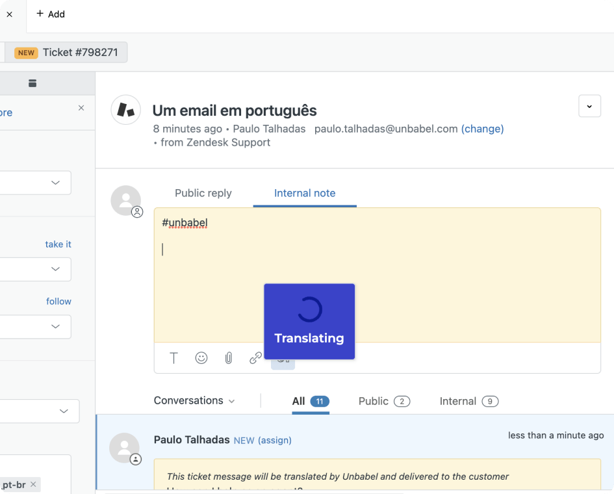Open the Conversations filter dropdown
This screenshot has height=494, width=614.
[194, 401]
